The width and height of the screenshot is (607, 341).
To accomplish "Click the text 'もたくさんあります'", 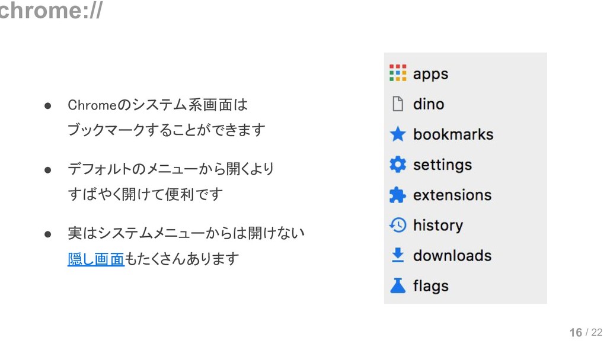I will [182, 259].
